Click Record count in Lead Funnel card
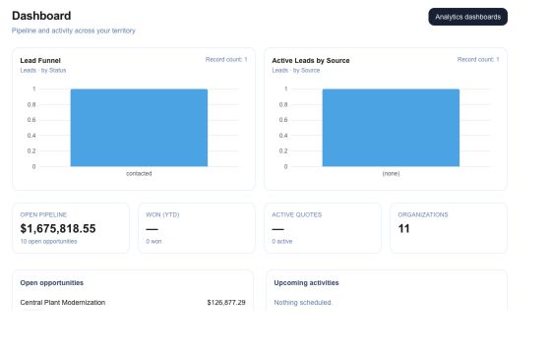This screenshot has height=354, width=551. tap(226, 59)
